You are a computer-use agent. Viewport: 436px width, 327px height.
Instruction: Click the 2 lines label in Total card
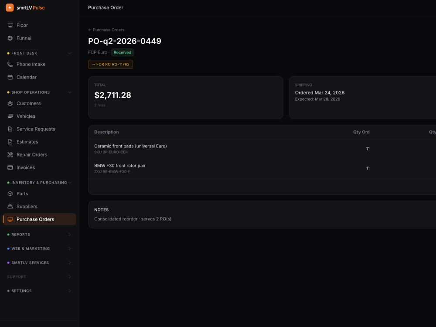99,105
